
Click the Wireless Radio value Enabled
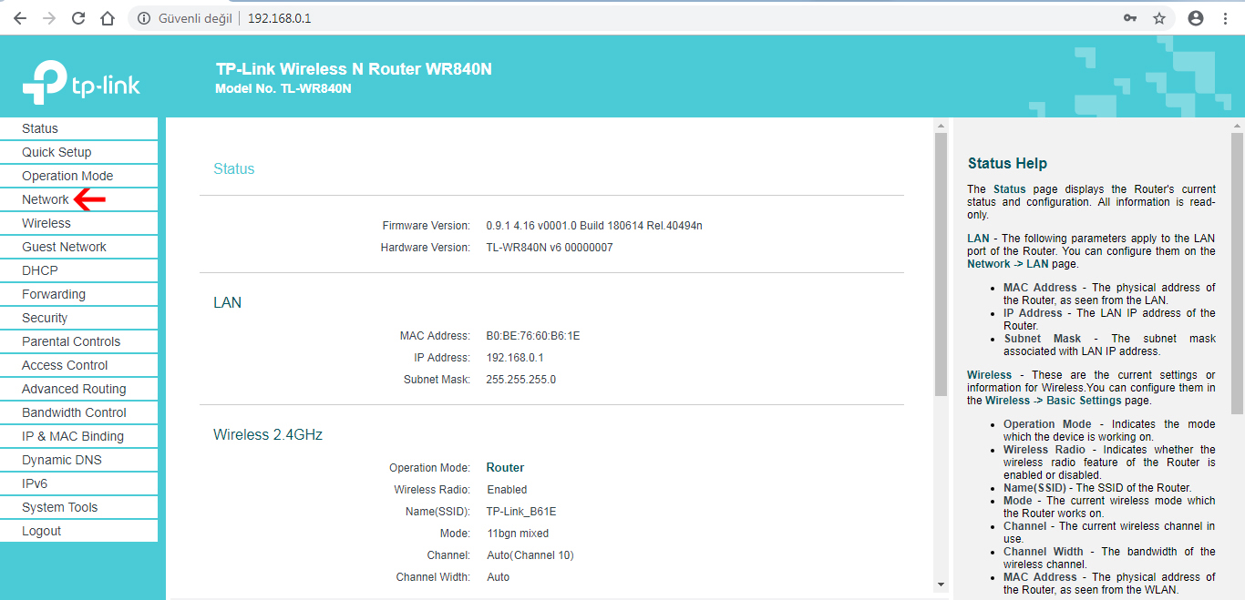507,490
